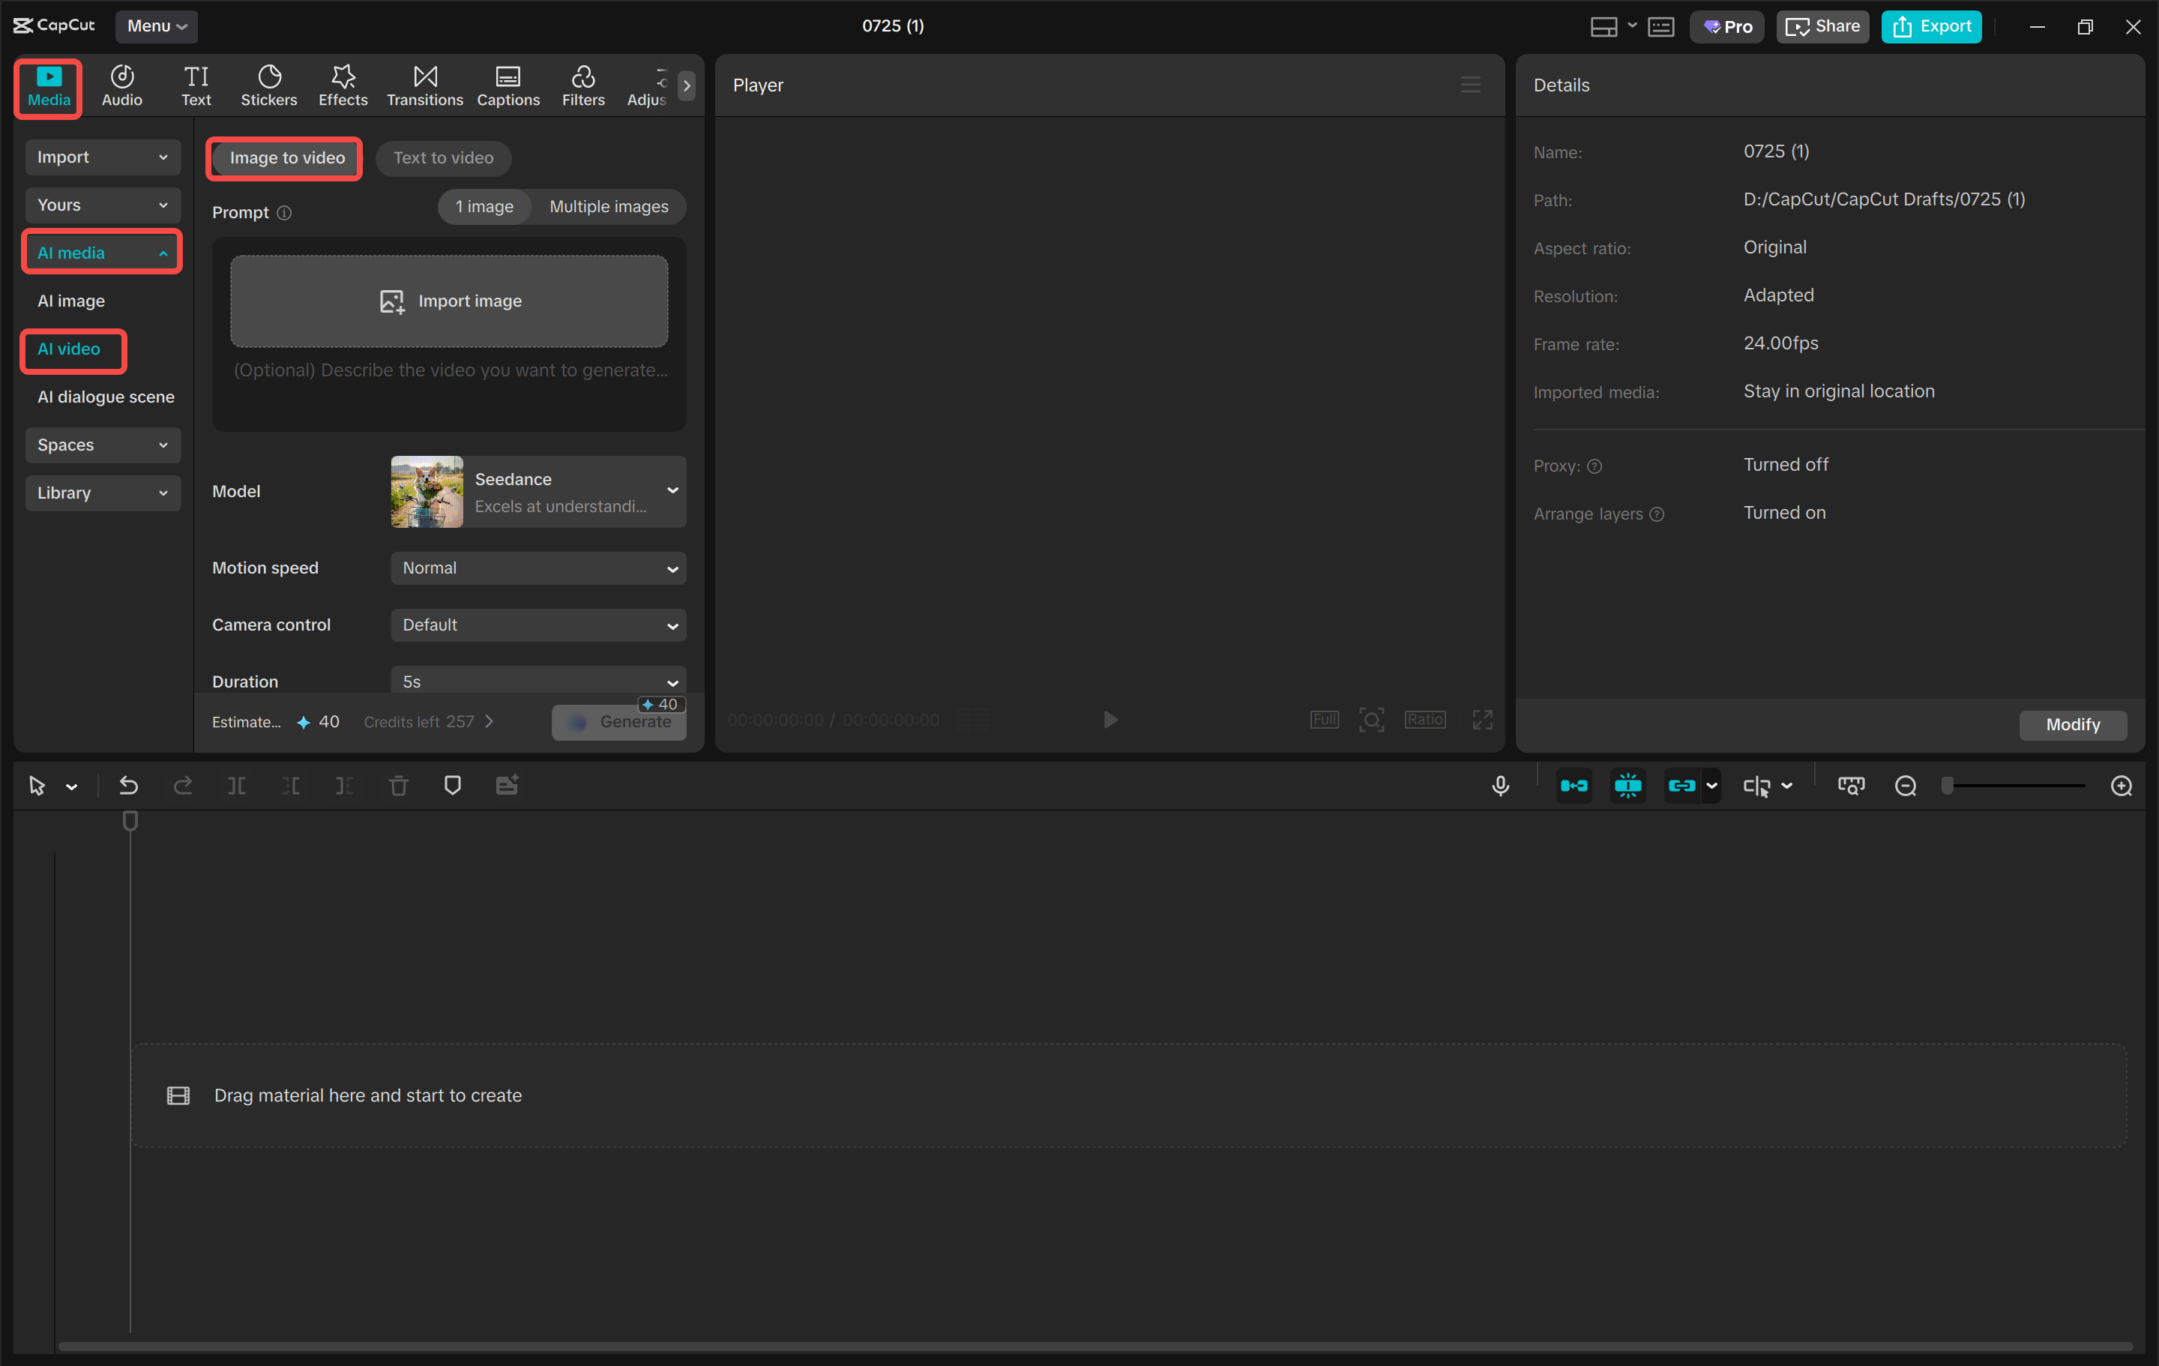The image size is (2159, 1366).
Task: Open the Transitions panel
Action: [x=424, y=85]
